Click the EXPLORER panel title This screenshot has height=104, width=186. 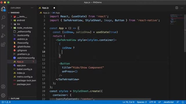point(15,8)
